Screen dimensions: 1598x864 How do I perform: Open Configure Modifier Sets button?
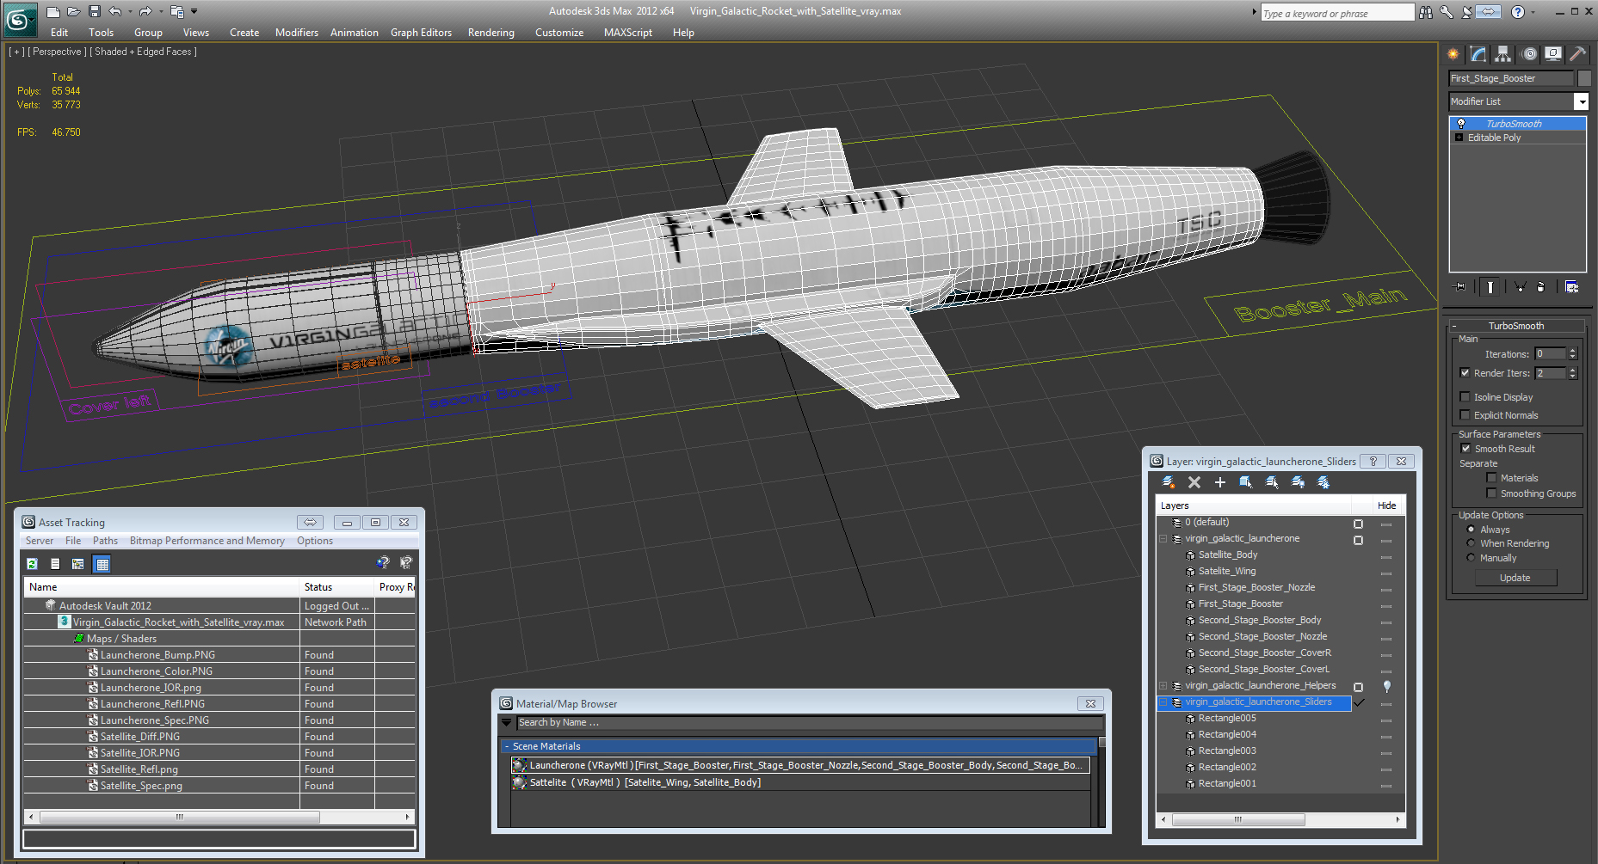click(x=1571, y=287)
